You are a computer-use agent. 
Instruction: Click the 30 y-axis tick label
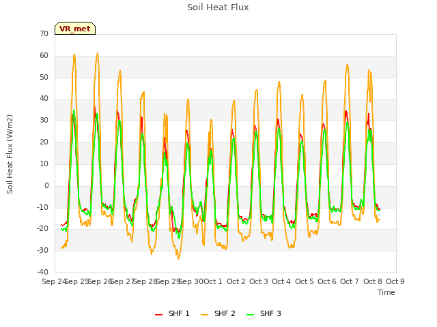[x=44, y=121]
